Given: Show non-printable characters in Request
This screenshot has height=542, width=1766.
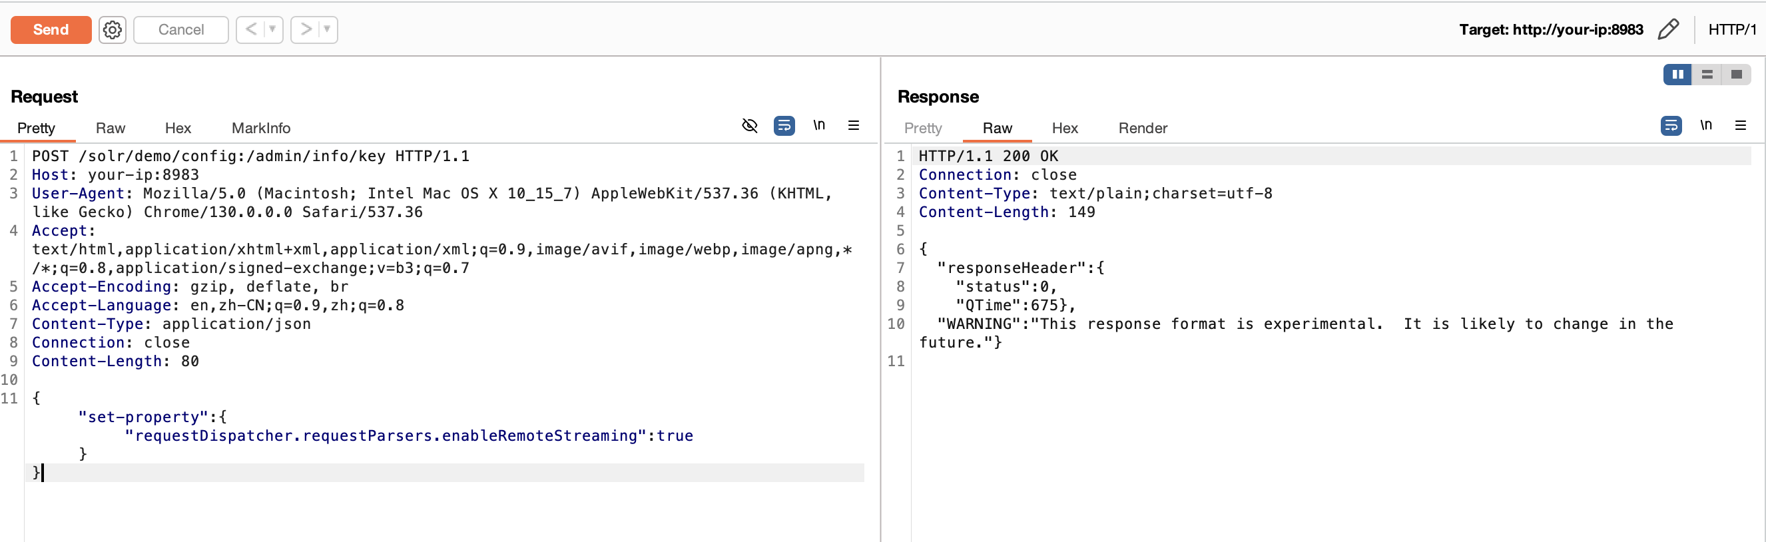Looking at the screenshot, I should click(818, 125).
